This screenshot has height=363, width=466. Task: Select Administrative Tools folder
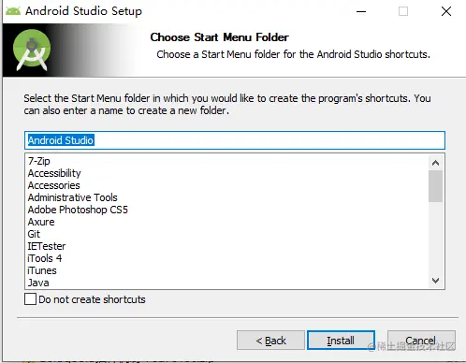tap(73, 197)
